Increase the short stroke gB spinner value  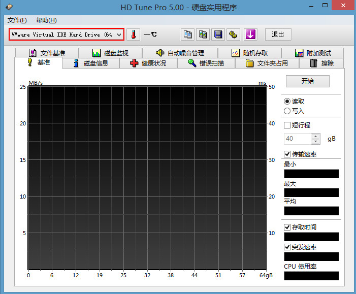click(316, 136)
